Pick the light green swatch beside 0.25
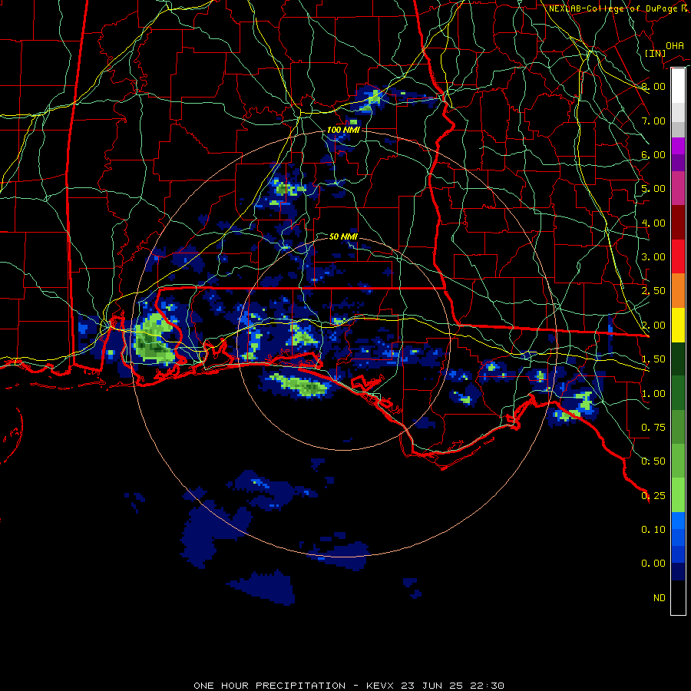This screenshot has width=691, height=691. point(678,495)
